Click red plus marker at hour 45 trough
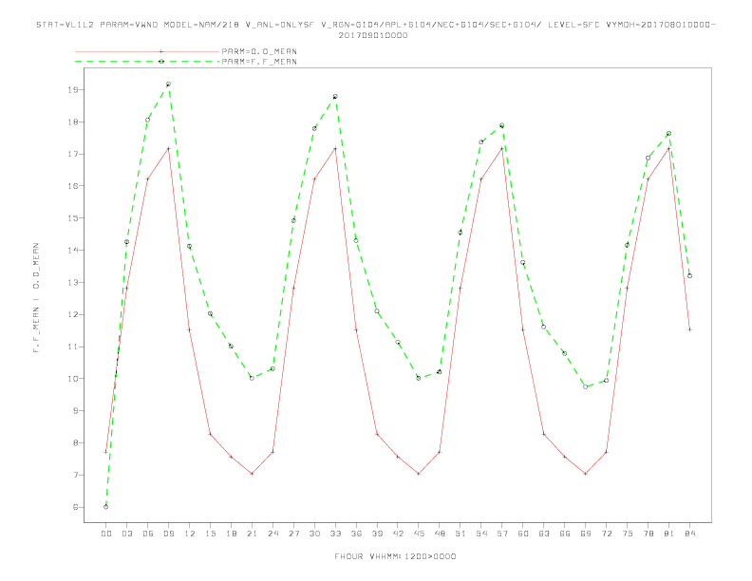Screen dimensions: 752x581 [419, 474]
